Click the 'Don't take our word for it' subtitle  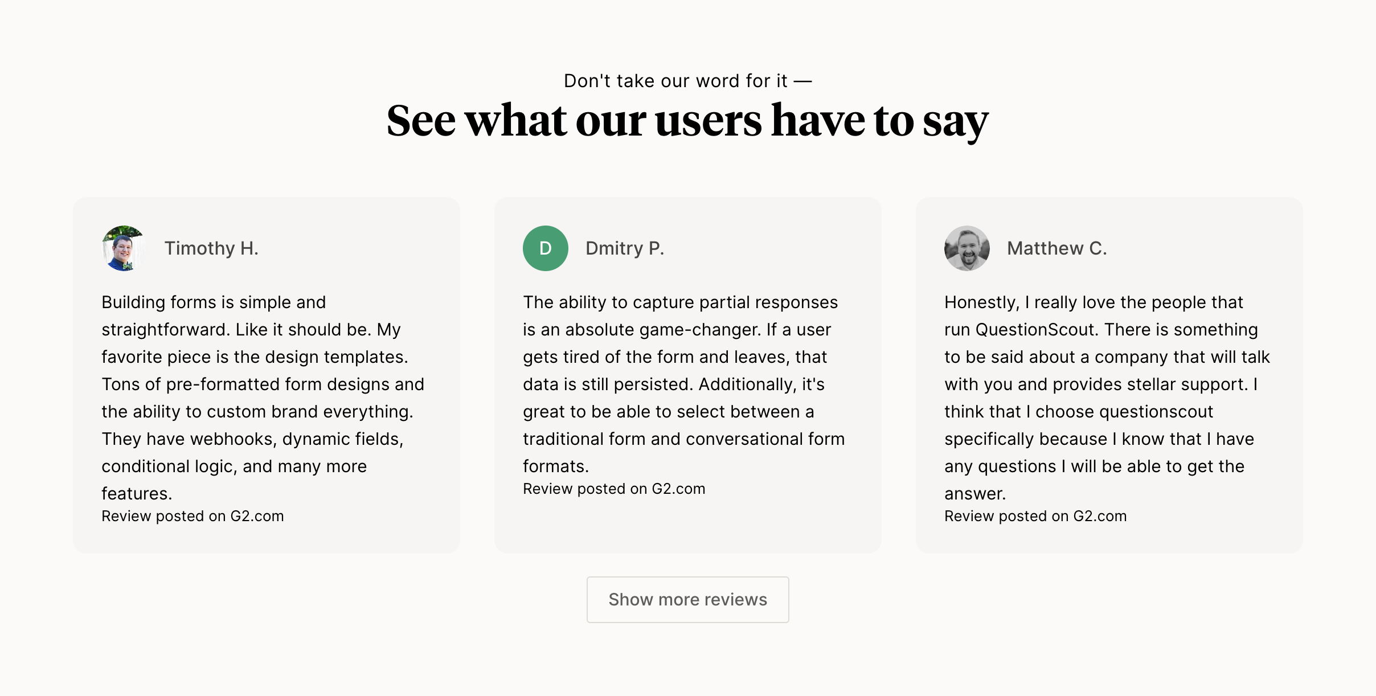tap(687, 80)
